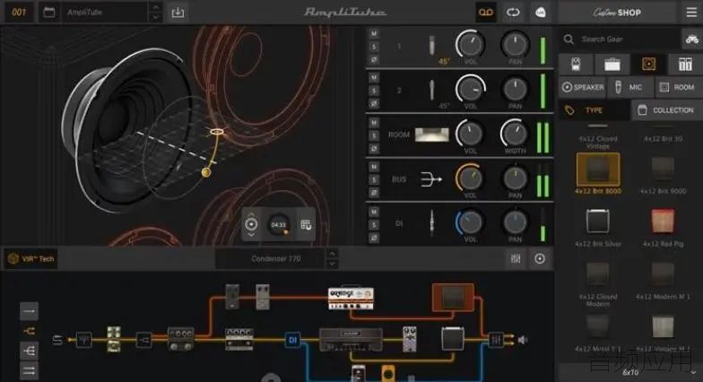Choose the three-way split routing layout

(x=29, y=352)
